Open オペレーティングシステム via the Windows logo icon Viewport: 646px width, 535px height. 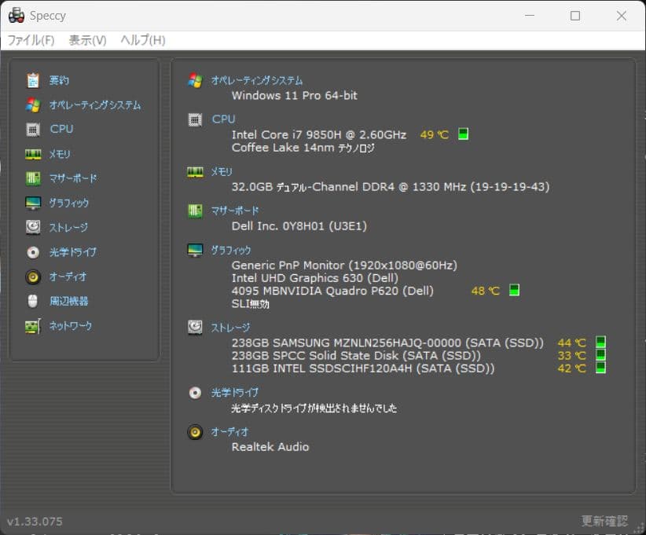[32, 104]
